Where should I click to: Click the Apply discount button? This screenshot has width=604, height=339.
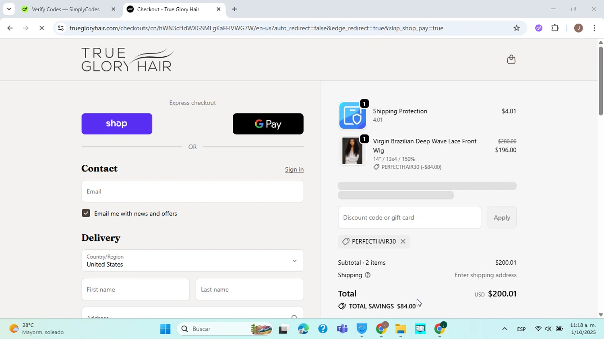pos(502,218)
